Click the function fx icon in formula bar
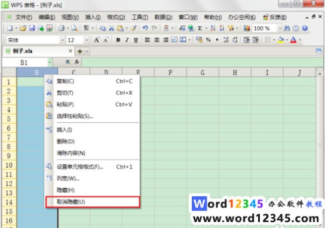Viewport: 325px width, 228px height. coord(77,62)
